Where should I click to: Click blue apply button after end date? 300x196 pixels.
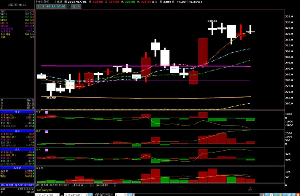[90, 195]
